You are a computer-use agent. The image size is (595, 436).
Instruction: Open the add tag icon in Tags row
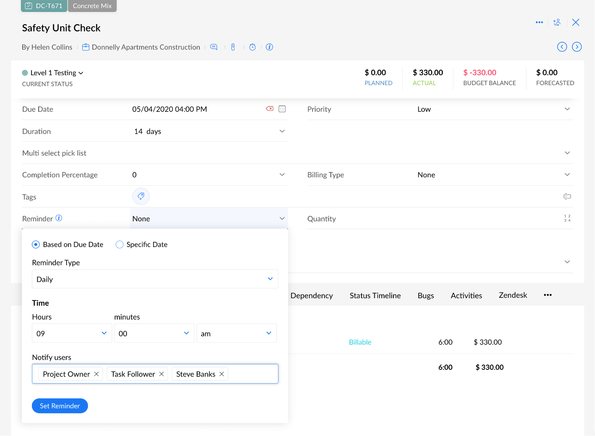point(141,196)
